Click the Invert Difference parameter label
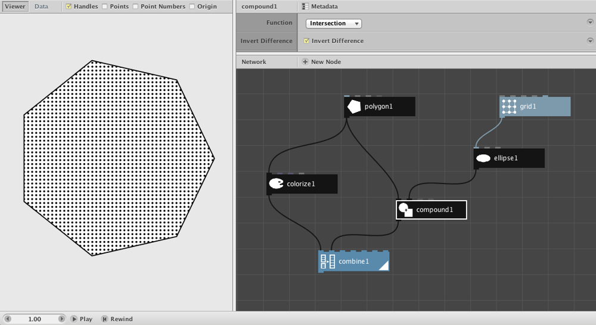Viewport: 596px width, 325px height. pos(266,40)
